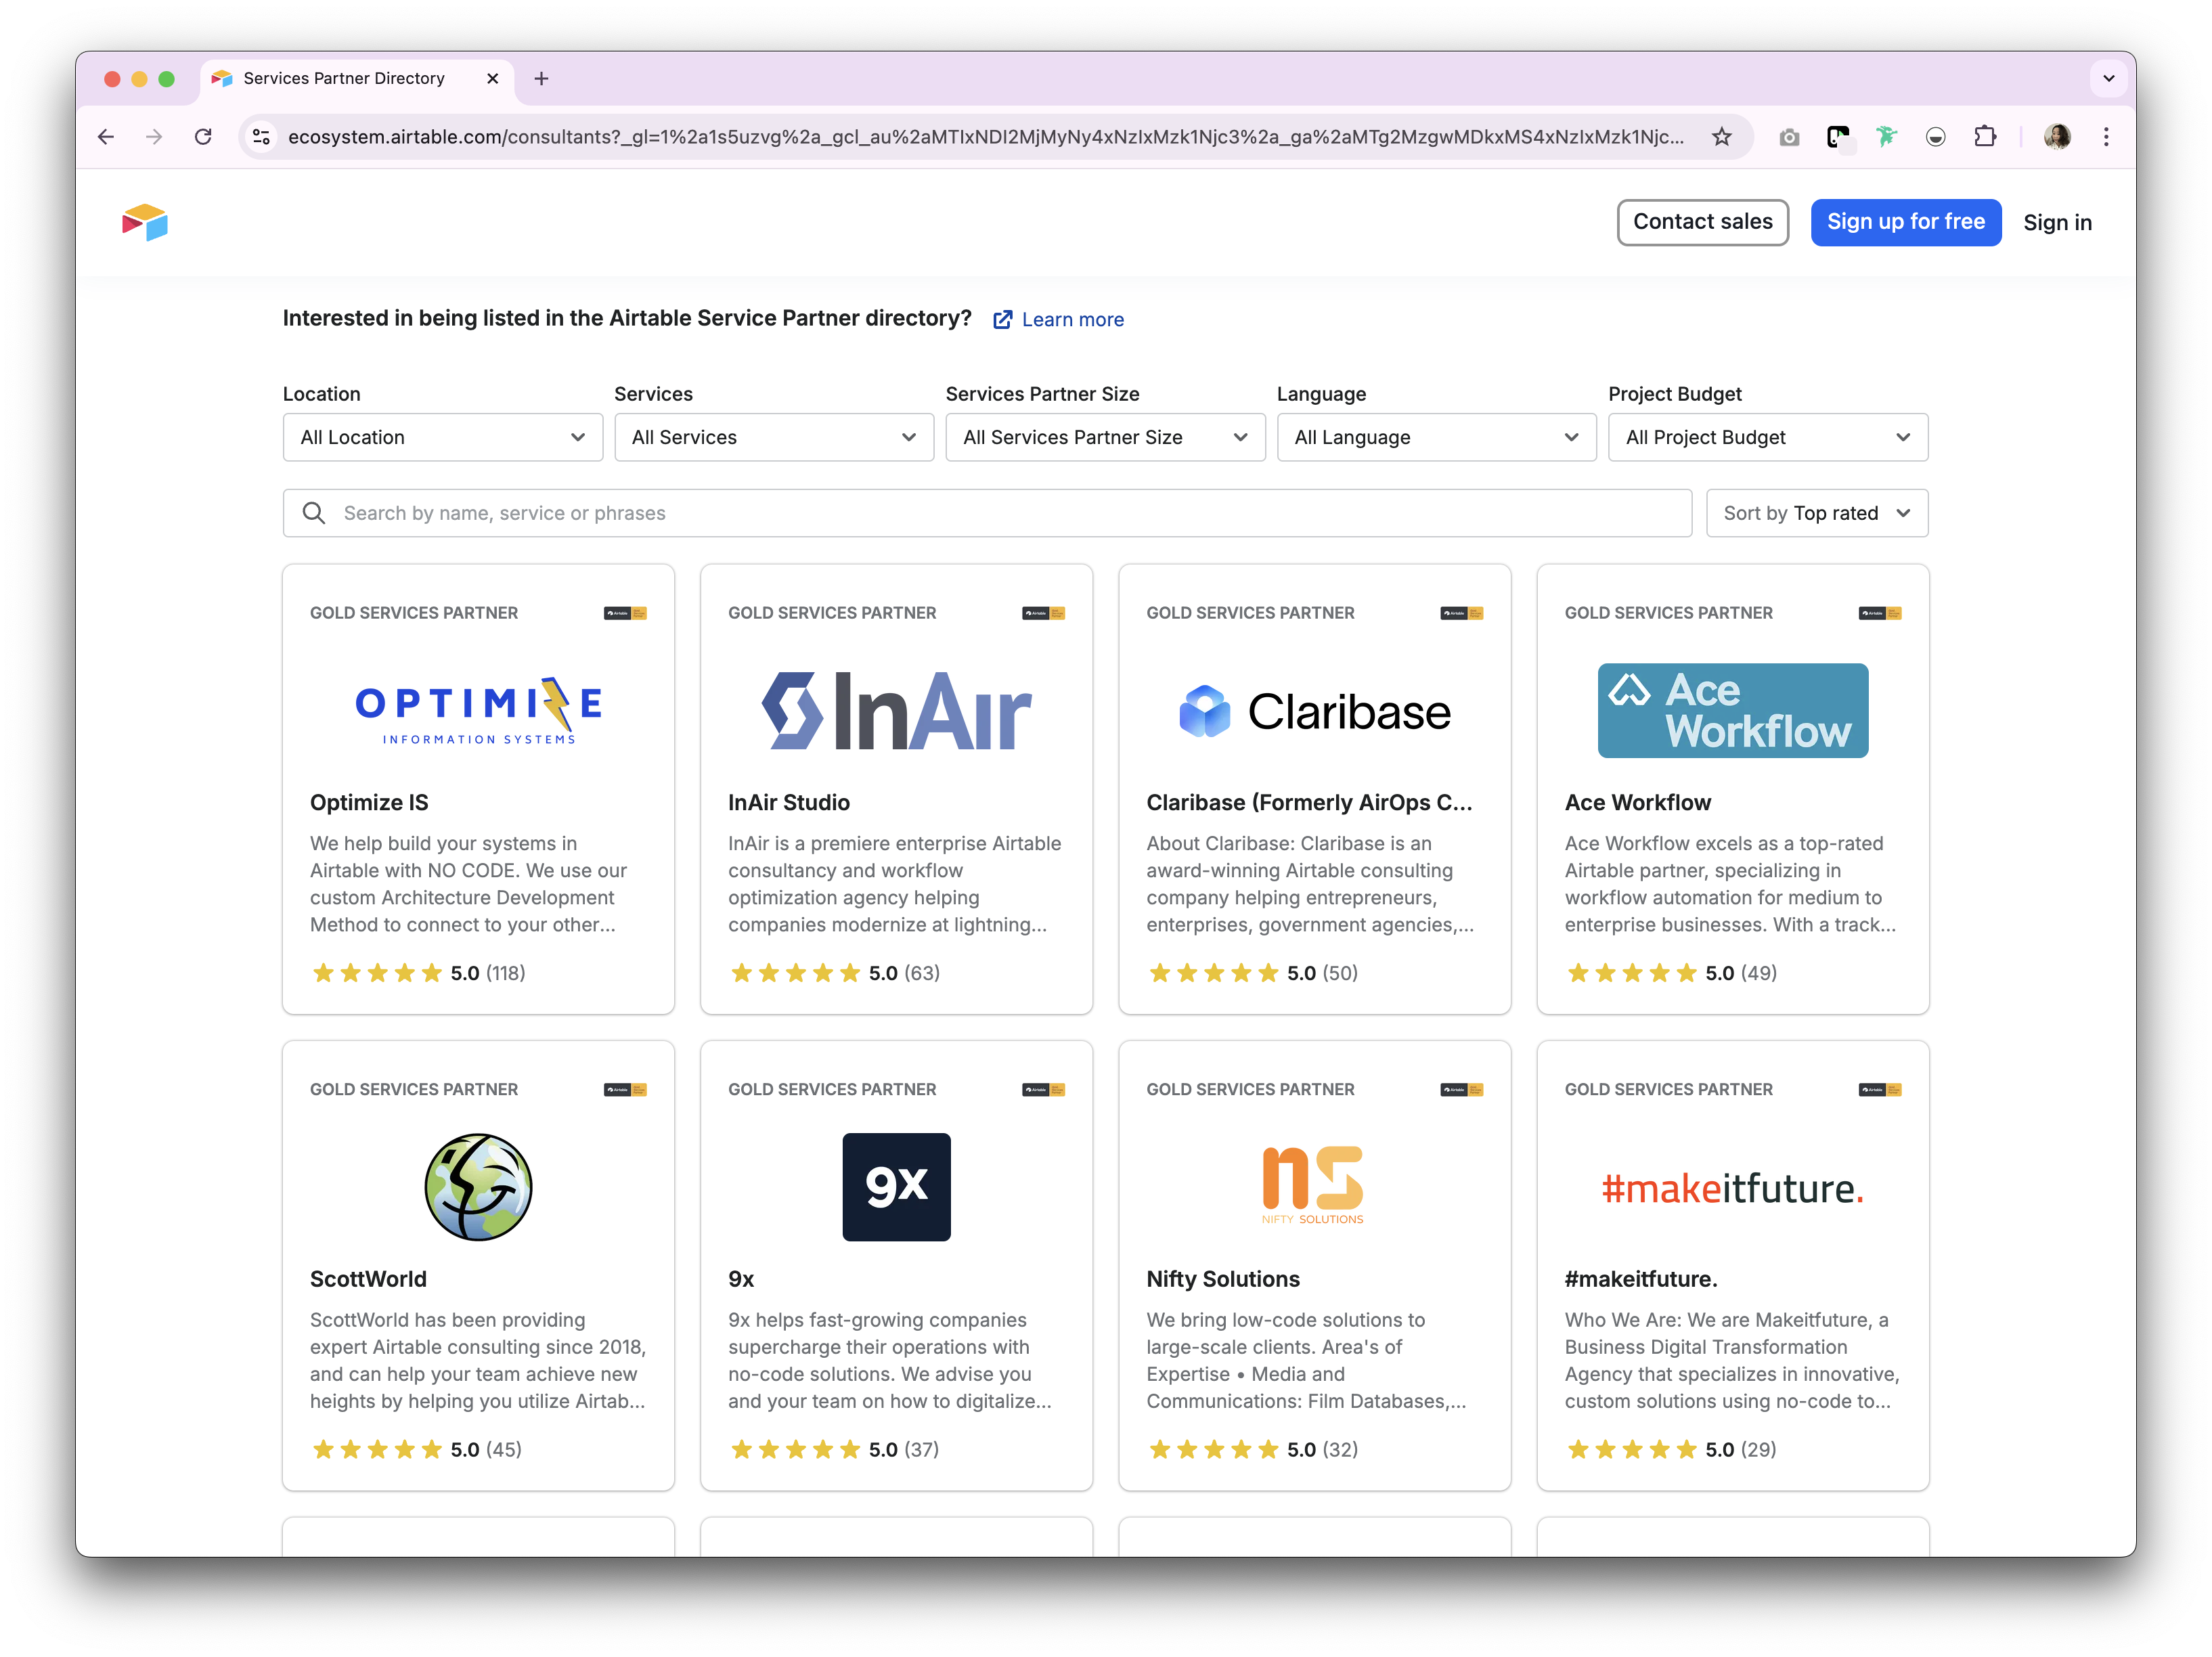Expand the All Location dropdown
This screenshot has width=2212, height=1657.
442,437
